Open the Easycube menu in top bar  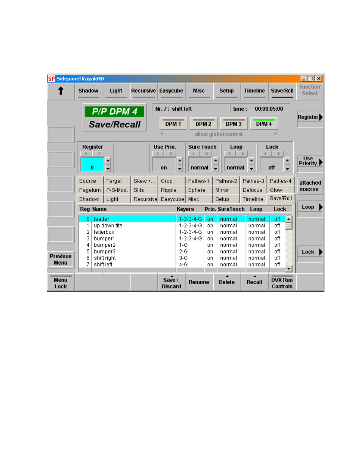[x=172, y=92]
